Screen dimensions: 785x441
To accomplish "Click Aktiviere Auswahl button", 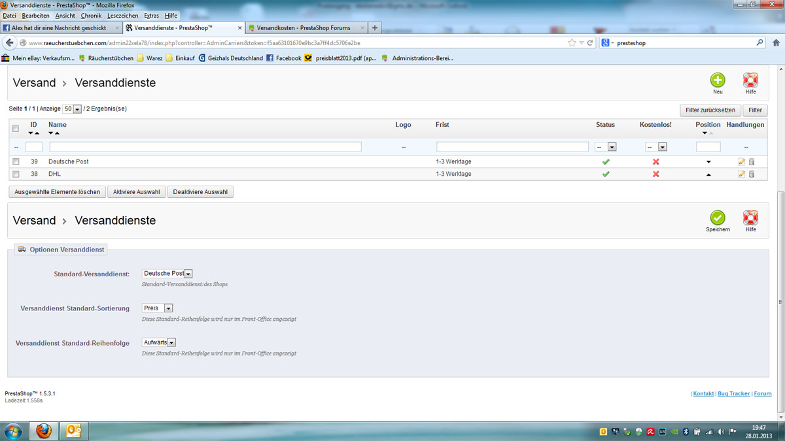I will click(137, 192).
